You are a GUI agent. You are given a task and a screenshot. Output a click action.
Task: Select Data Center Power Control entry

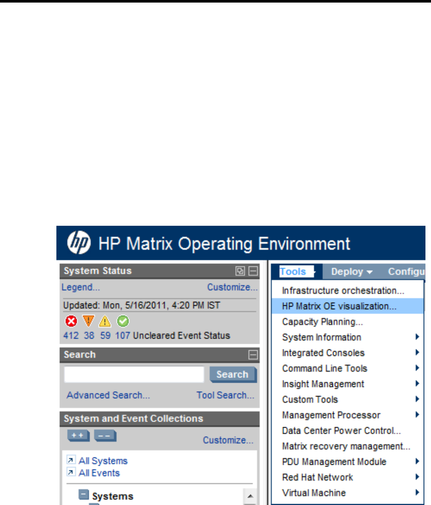point(347,431)
